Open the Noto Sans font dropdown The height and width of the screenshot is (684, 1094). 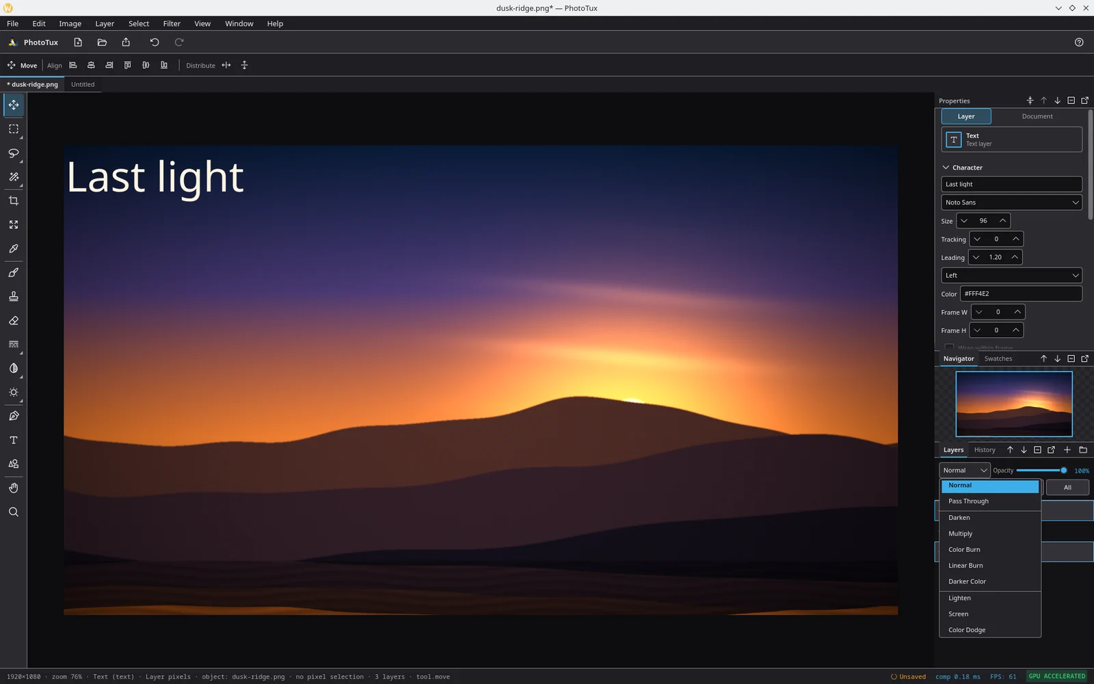(1011, 202)
